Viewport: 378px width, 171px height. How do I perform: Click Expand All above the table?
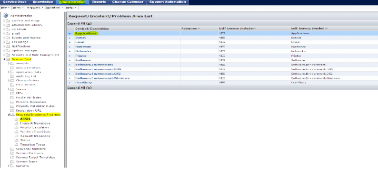point(80,24)
